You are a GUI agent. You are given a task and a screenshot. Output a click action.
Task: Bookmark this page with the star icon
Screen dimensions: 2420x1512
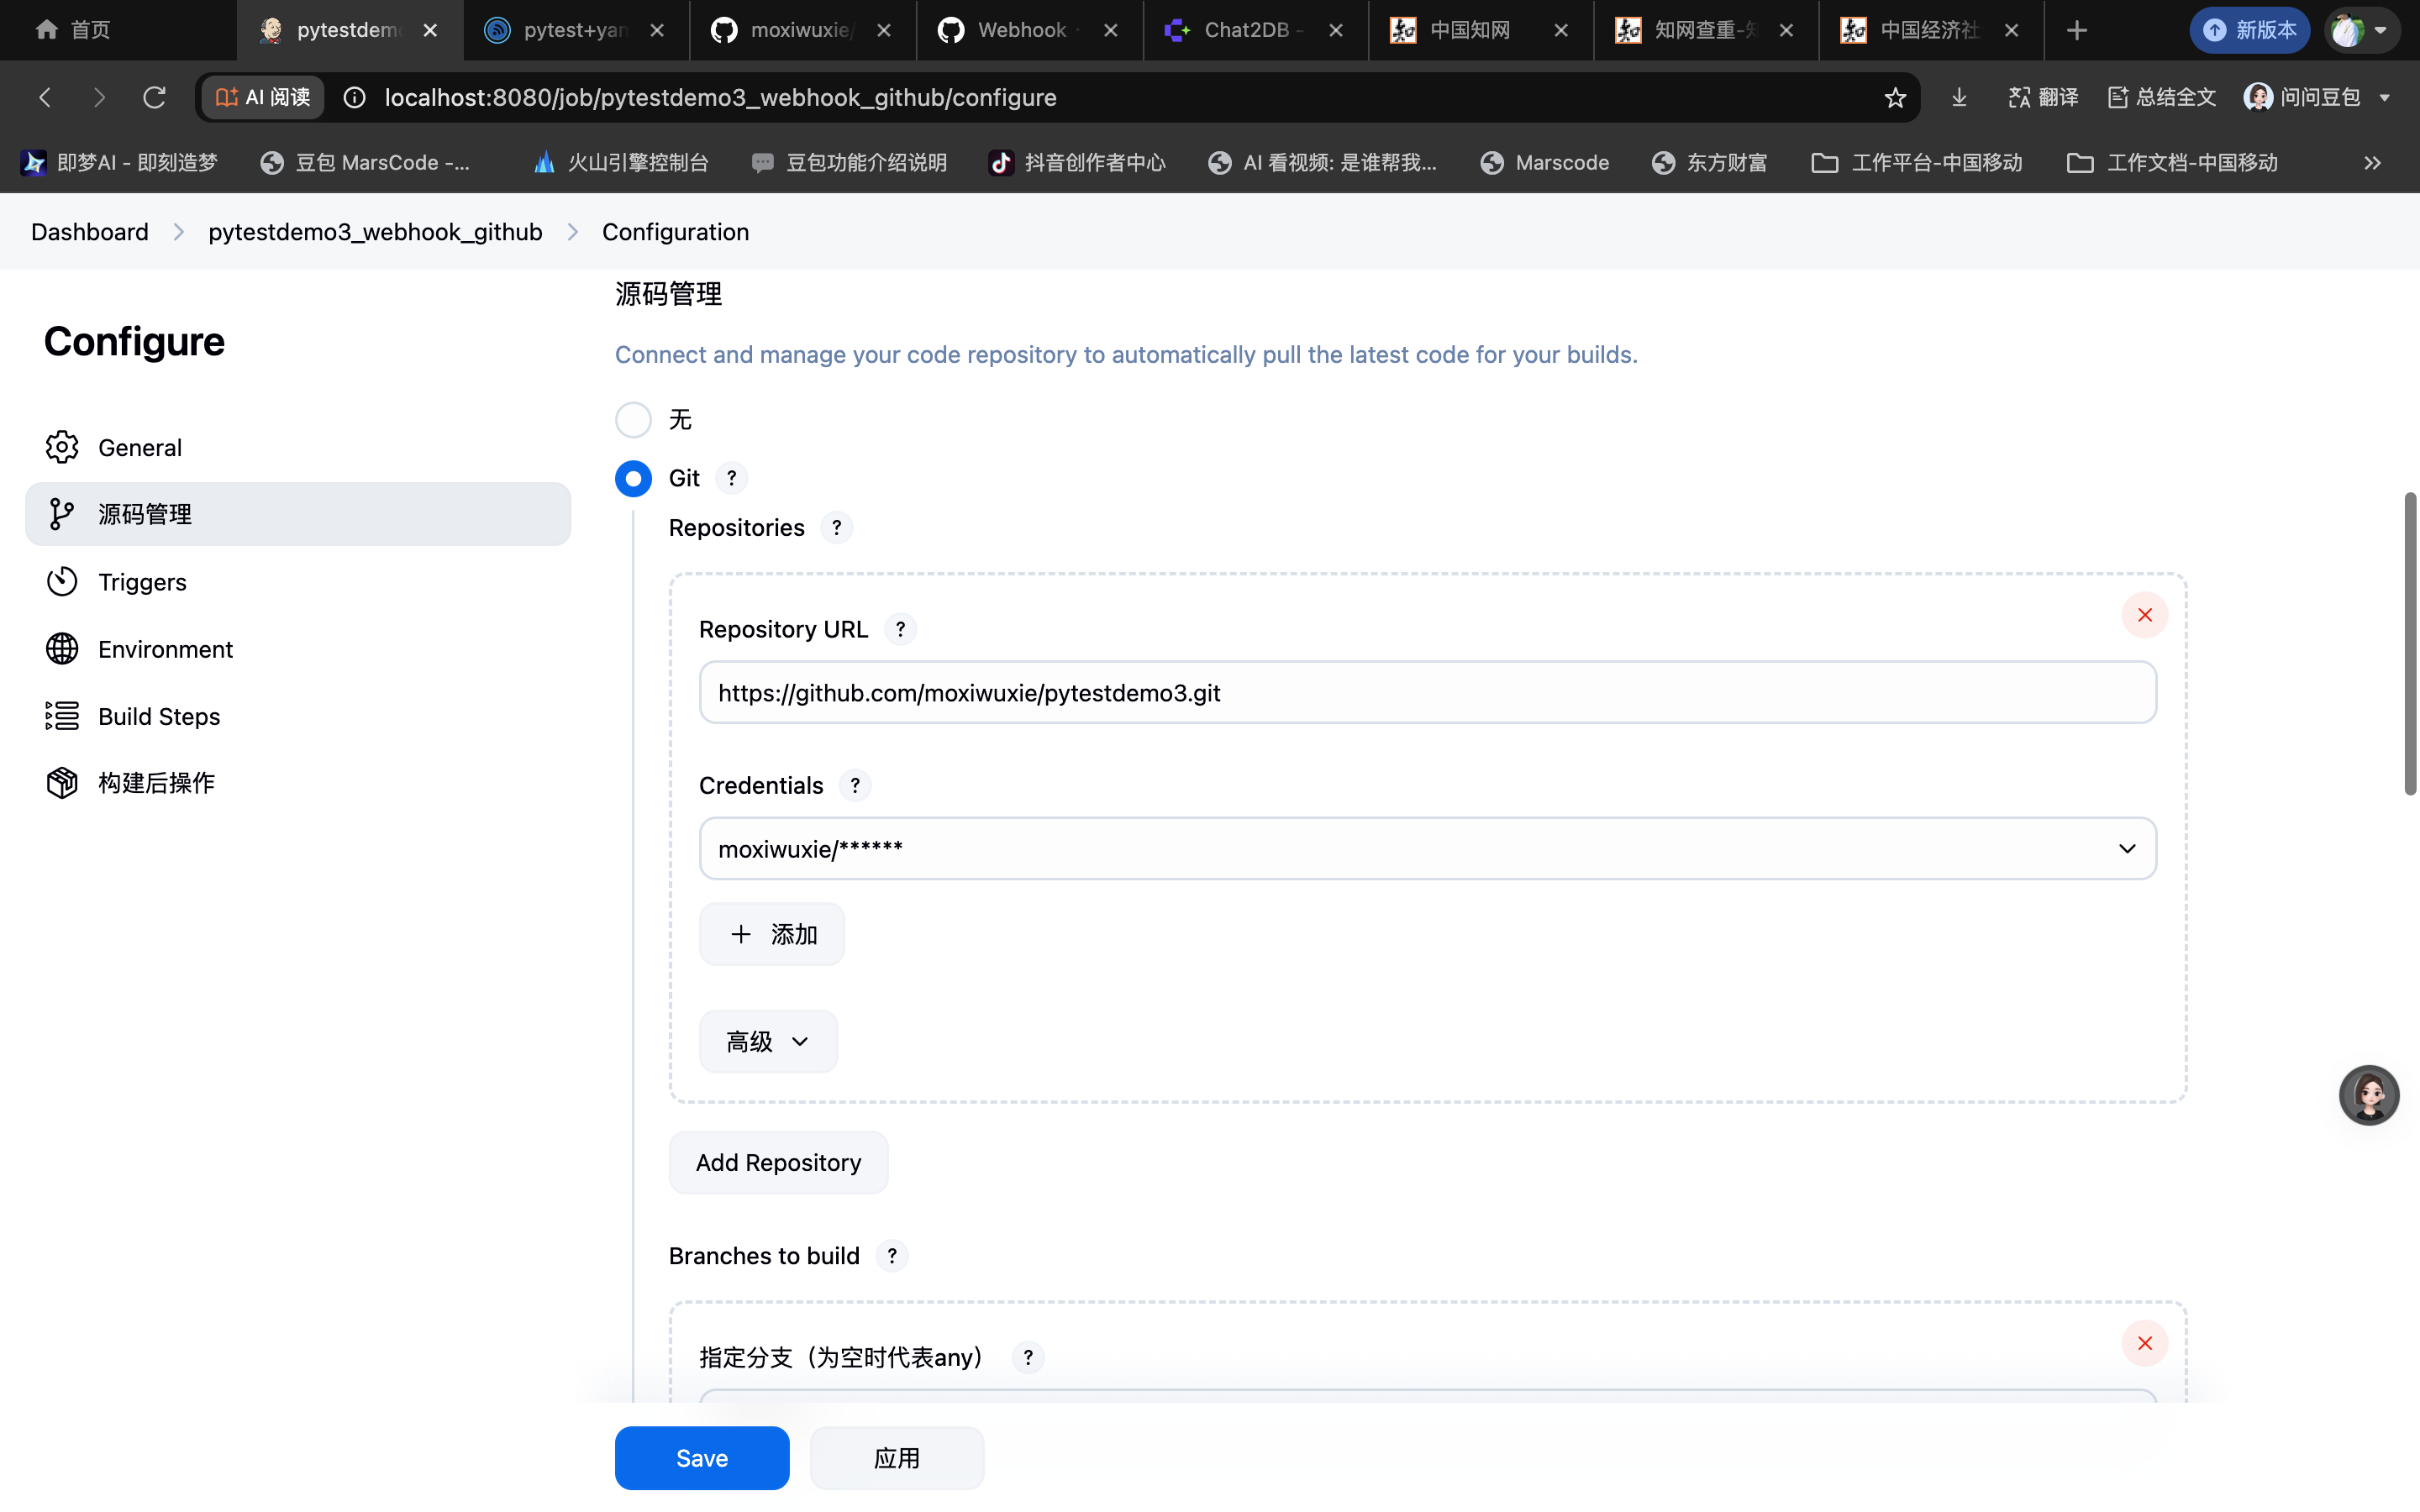click(1894, 97)
